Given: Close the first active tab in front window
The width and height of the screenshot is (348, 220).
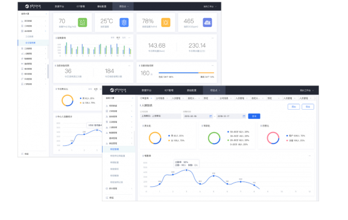Looking at the screenshot, I should (151, 98).
